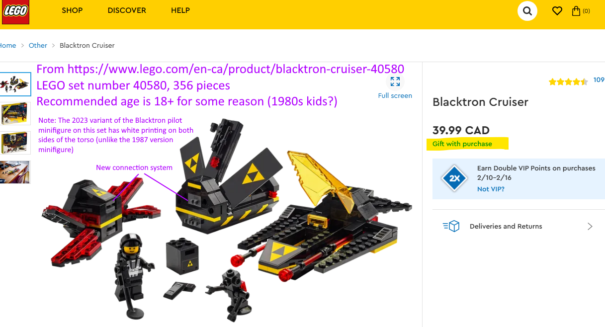Screen dimensions: 605x327
Task: Click the Other breadcrumb link
Action: click(38, 45)
